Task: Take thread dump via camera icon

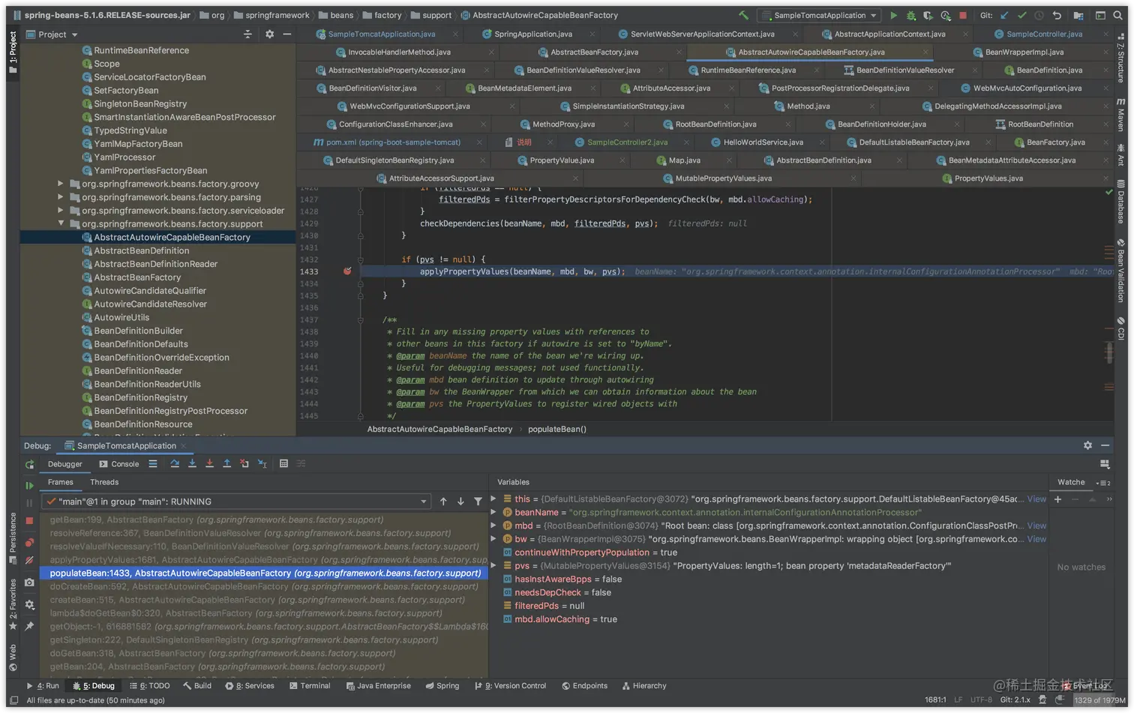Action: point(29,582)
